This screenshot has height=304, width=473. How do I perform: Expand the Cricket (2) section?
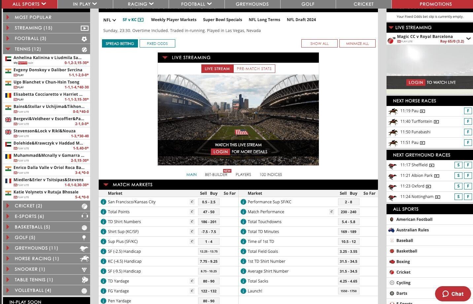click(47, 206)
